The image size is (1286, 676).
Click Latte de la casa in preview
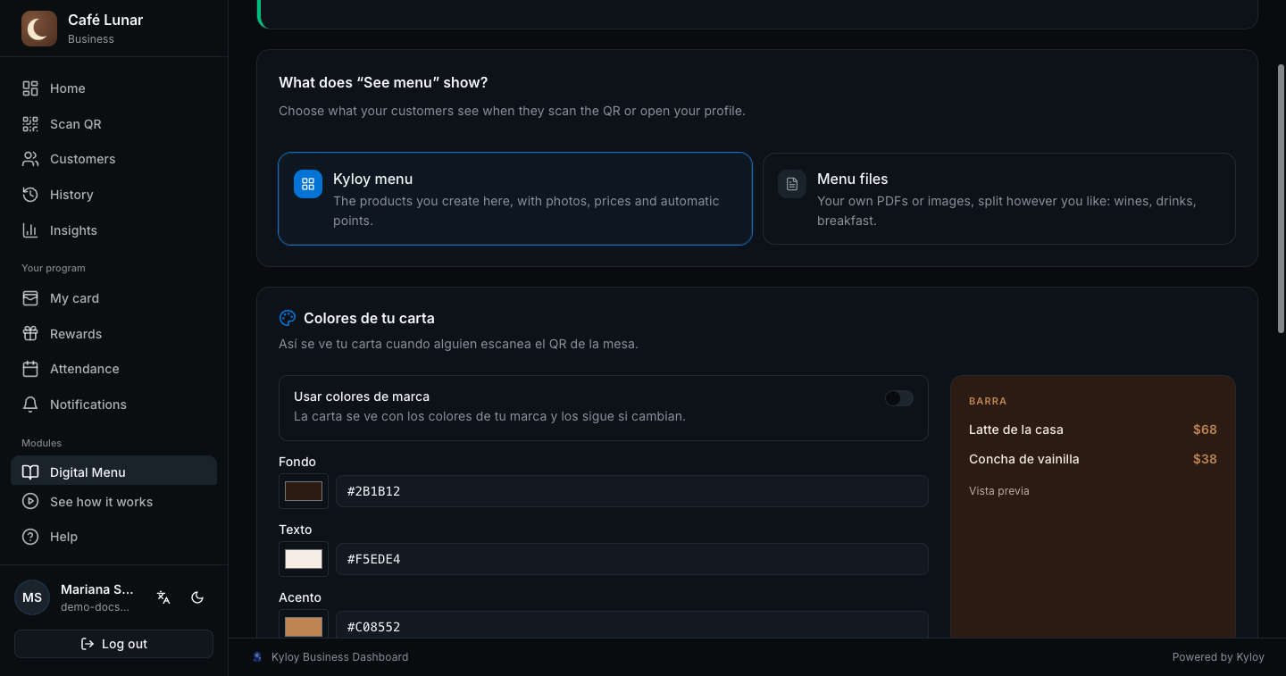(1016, 430)
